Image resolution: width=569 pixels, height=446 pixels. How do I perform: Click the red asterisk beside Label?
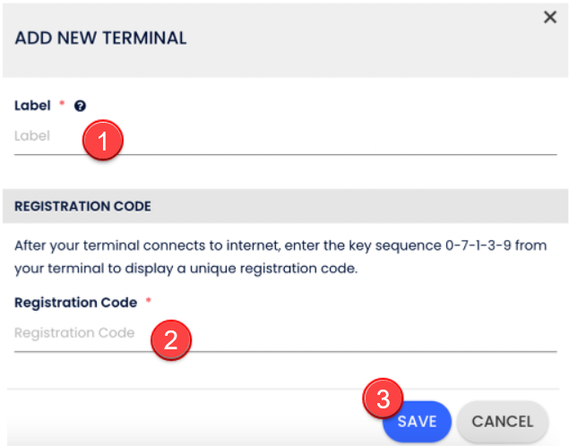62,105
